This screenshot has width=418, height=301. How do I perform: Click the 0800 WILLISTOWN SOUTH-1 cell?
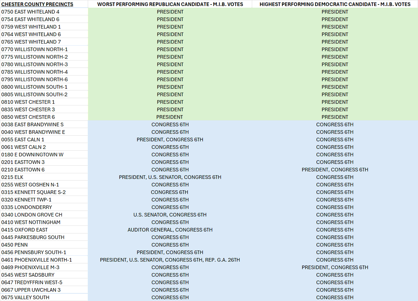click(44, 87)
